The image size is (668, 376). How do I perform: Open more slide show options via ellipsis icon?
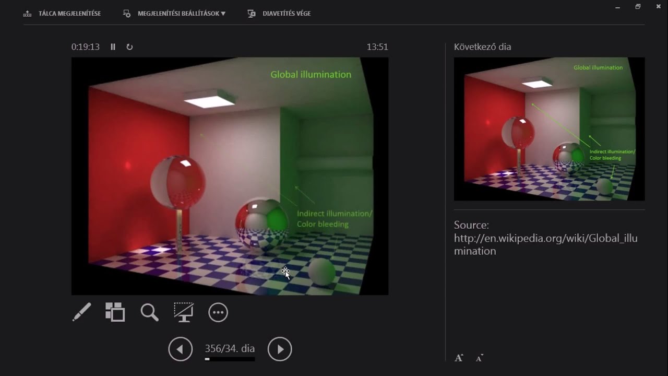coord(218,312)
